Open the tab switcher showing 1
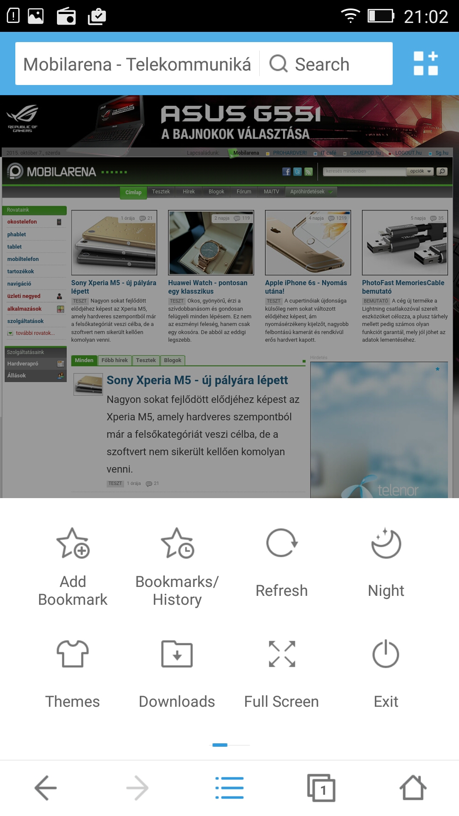This screenshot has width=459, height=816. pos(321,788)
